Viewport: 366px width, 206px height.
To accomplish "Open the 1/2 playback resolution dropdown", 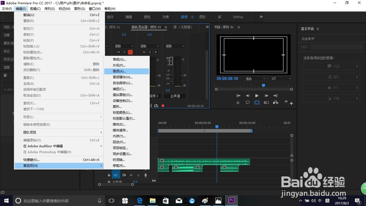I will tap(281, 78).
